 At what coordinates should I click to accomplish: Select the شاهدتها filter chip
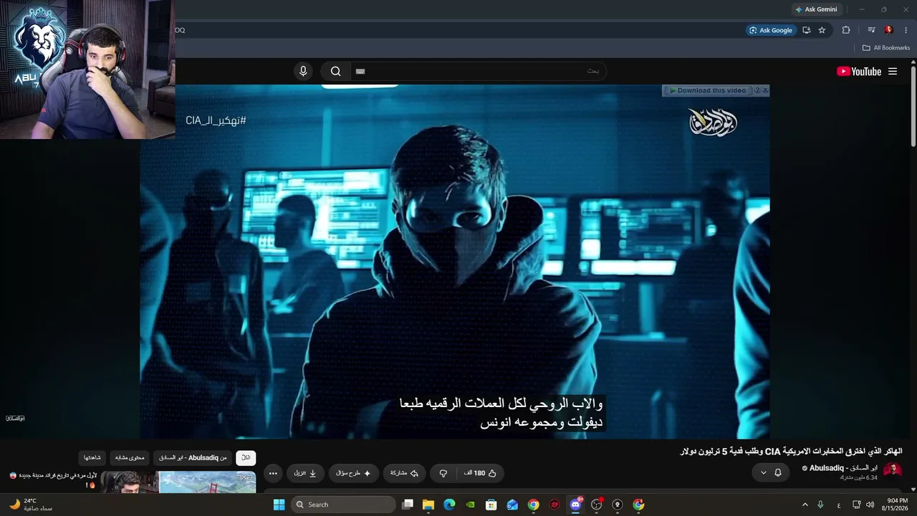pos(92,457)
